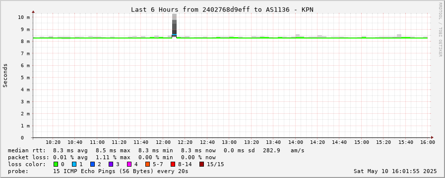
Task: Click the light blue loss color 1 swatch
Action: [74, 164]
